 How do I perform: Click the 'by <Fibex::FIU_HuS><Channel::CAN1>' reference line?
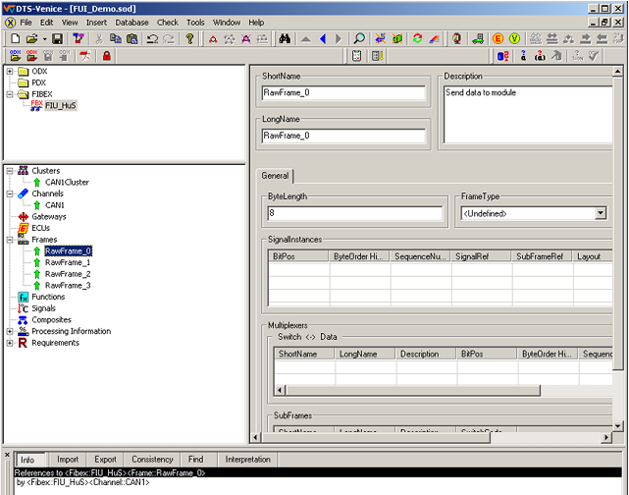[82, 482]
